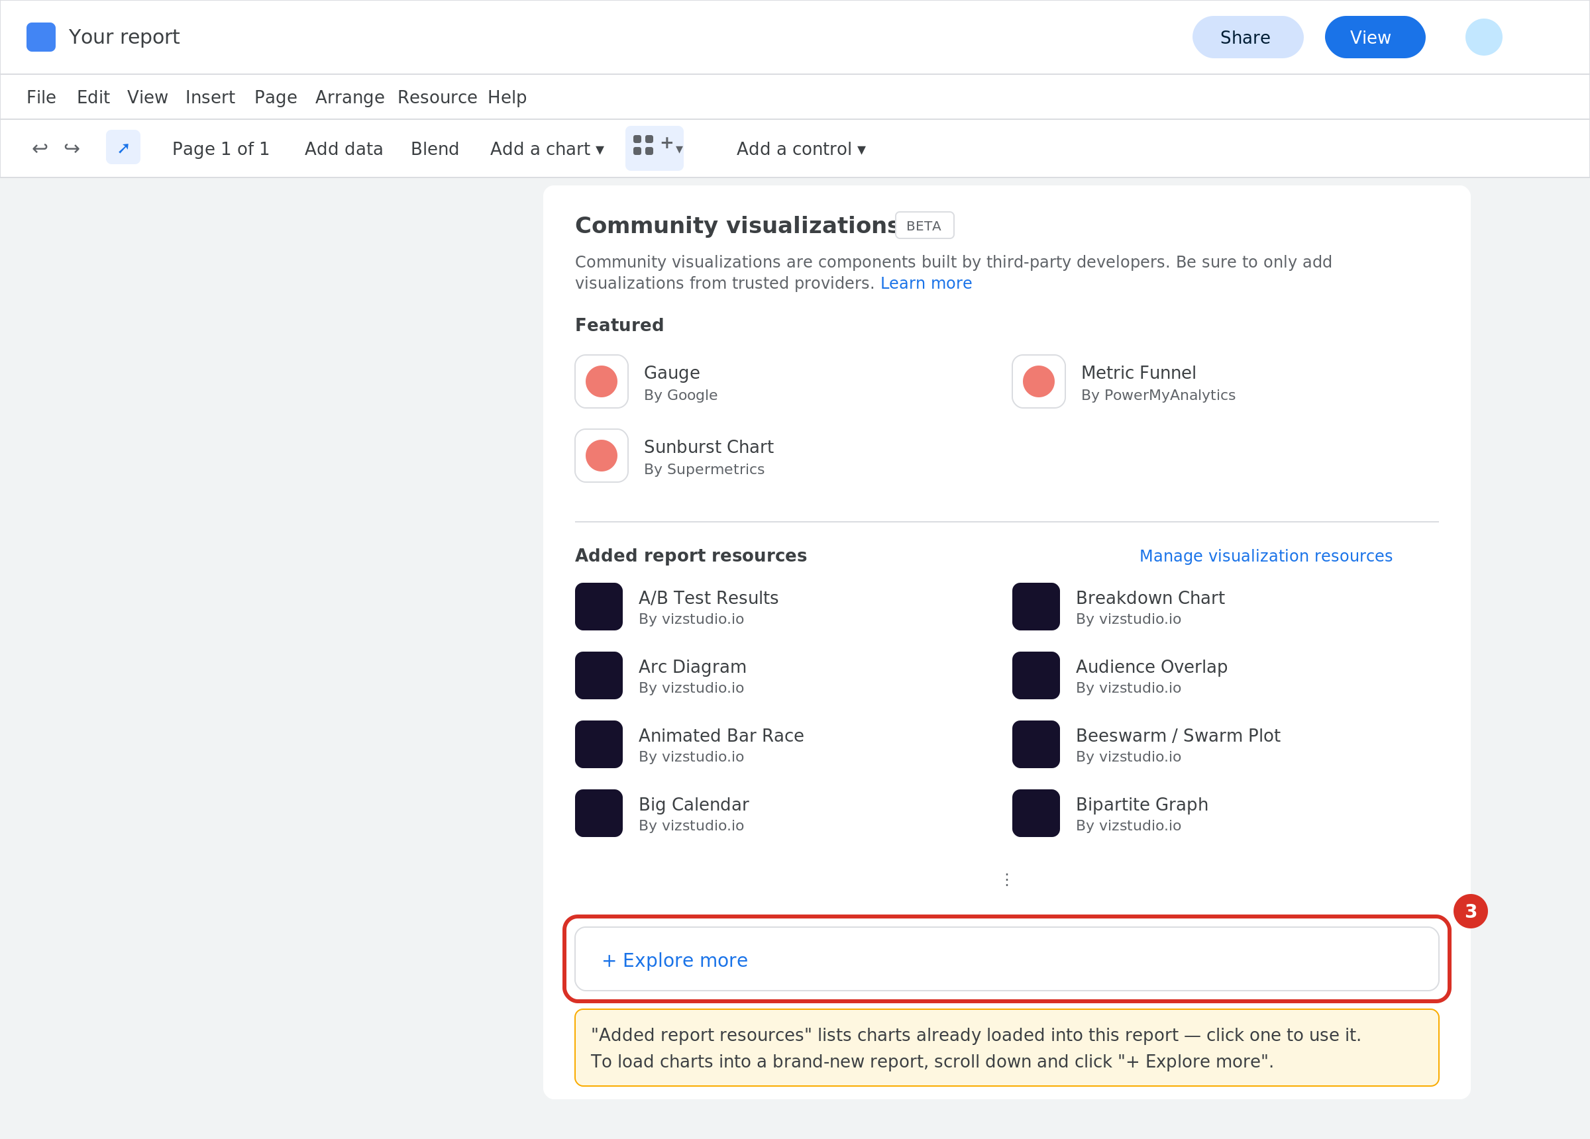The height and width of the screenshot is (1139, 1590).
Task: Click the Audience Overlap thumbnail icon
Action: (x=1035, y=675)
